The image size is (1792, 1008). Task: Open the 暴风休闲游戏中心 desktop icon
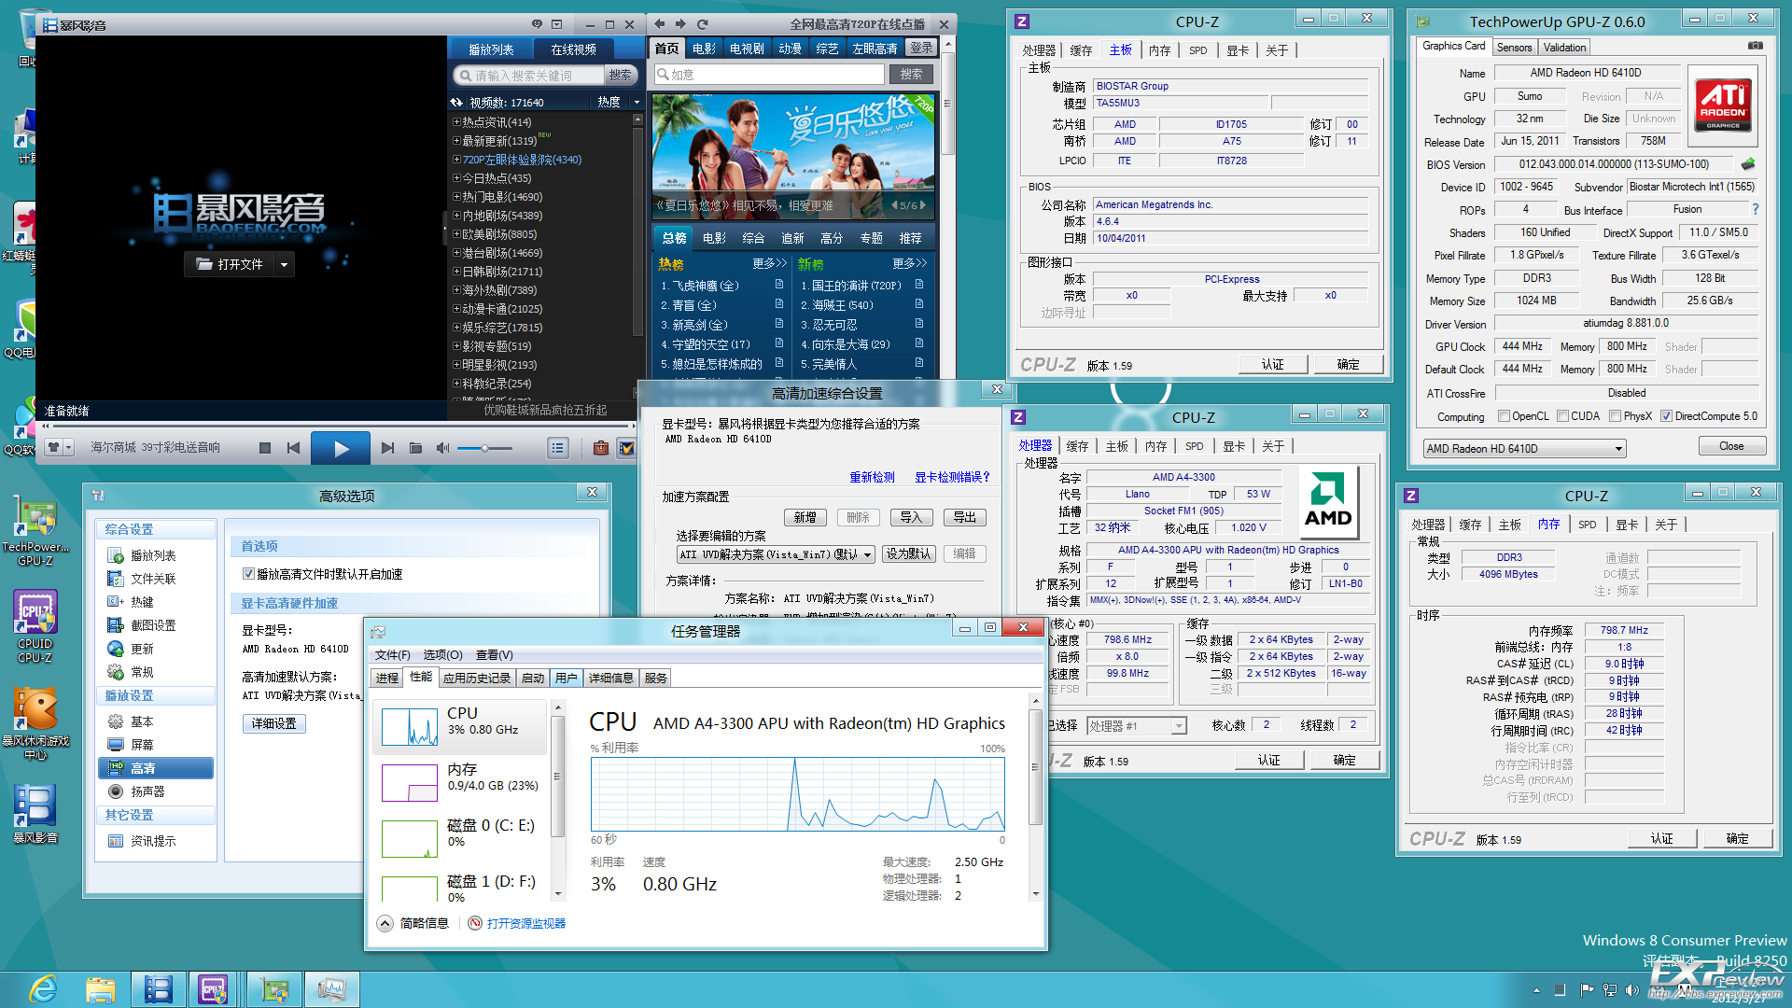[35, 723]
